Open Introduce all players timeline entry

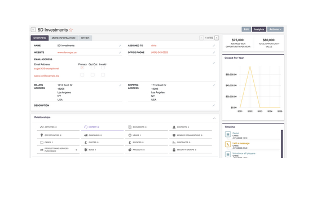point(244,153)
